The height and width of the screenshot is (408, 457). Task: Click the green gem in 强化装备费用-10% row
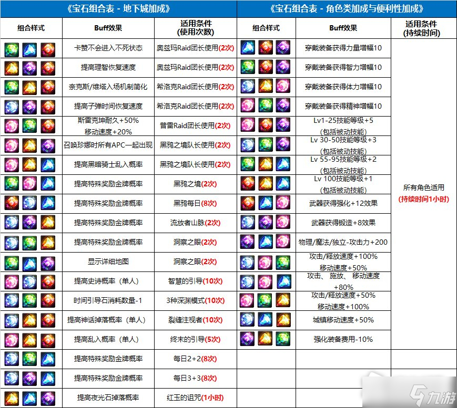coord(283,339)
